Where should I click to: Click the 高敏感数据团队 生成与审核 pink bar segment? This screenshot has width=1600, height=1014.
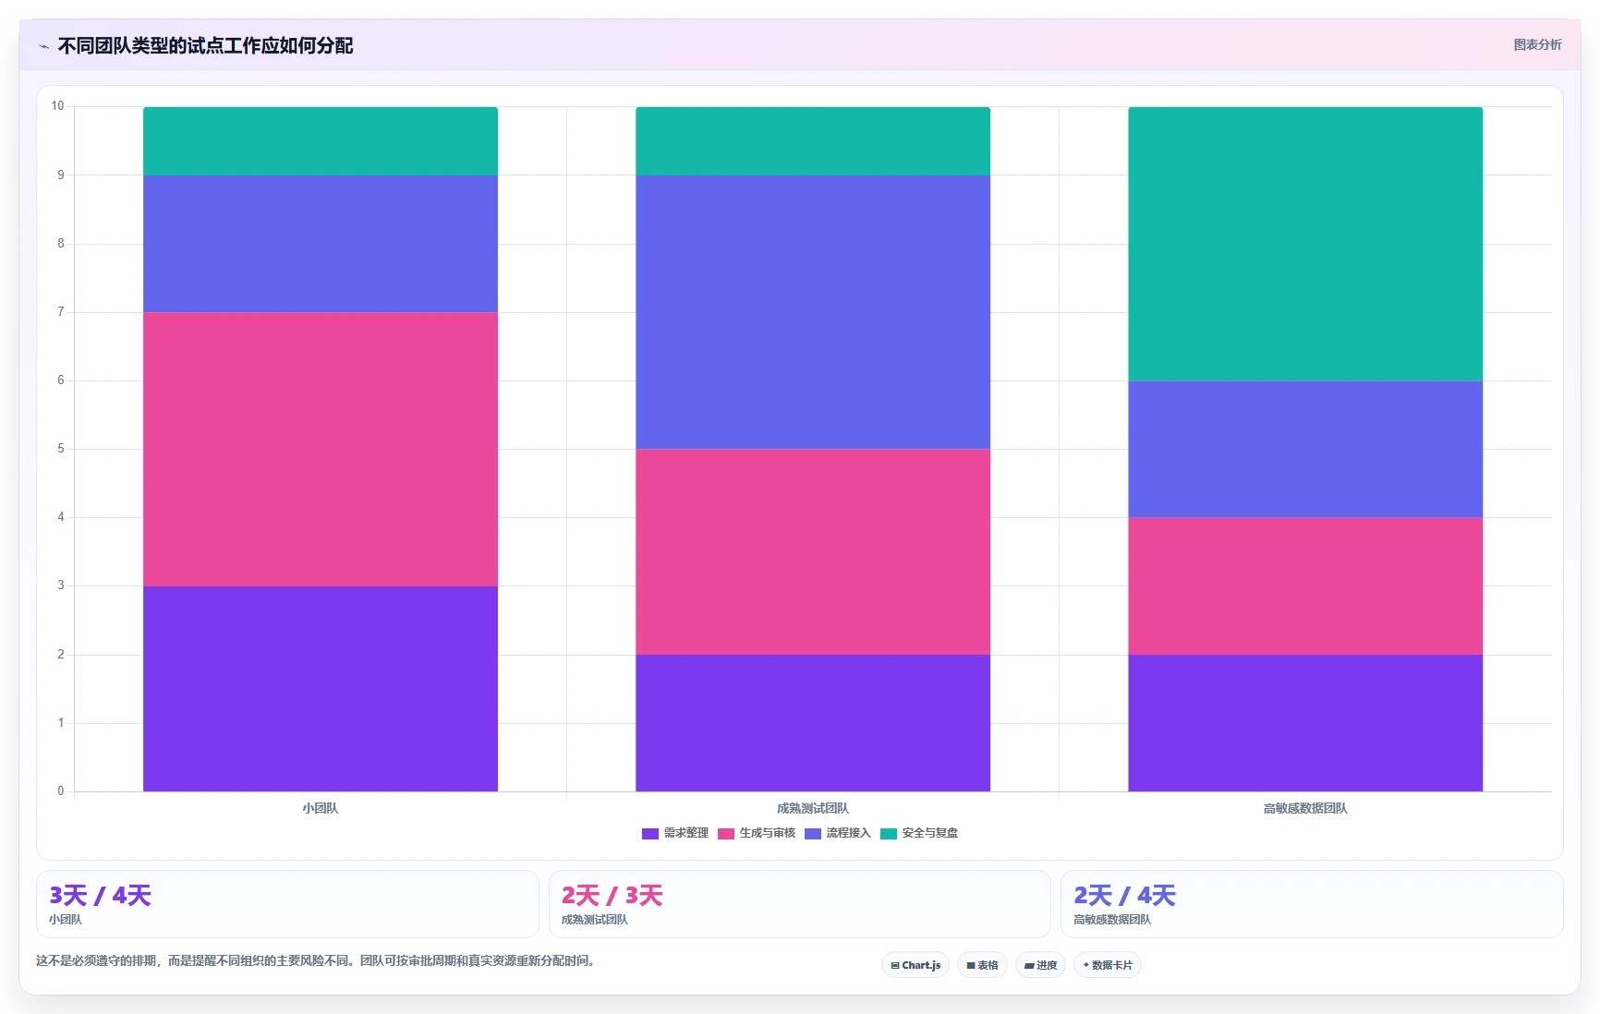[1305, 586]
